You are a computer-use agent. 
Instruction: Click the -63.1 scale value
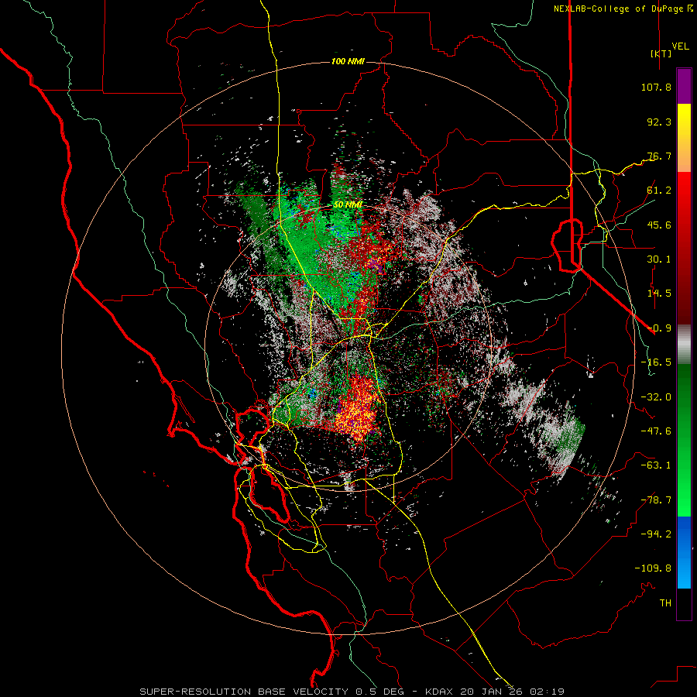[656, 465]
